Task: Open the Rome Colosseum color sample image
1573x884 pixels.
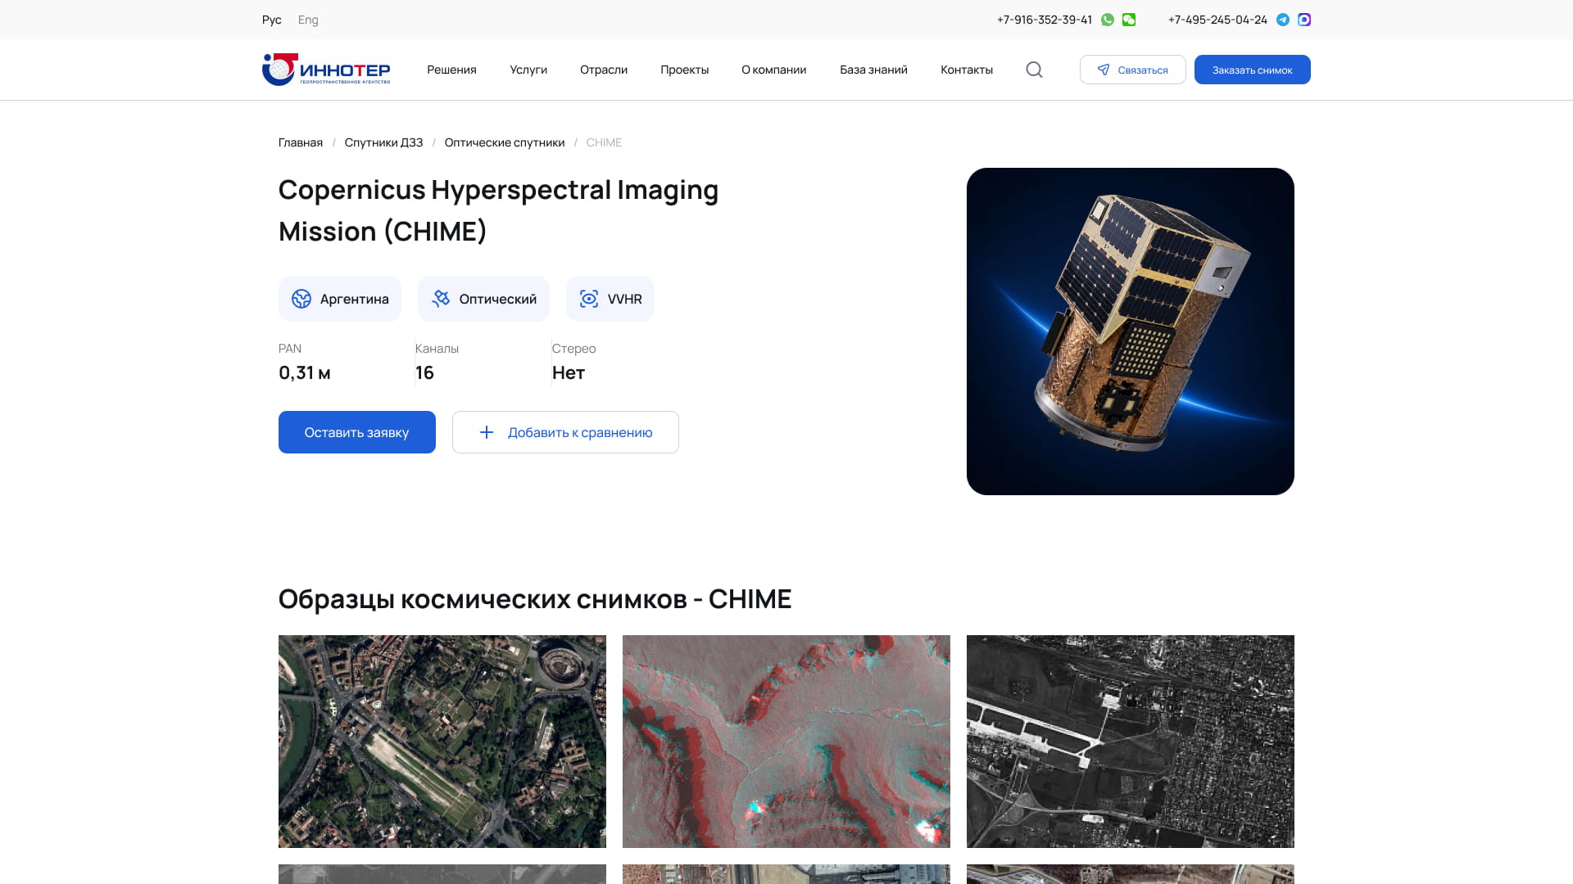Action: pyautogui.click(x=442, y=742)
